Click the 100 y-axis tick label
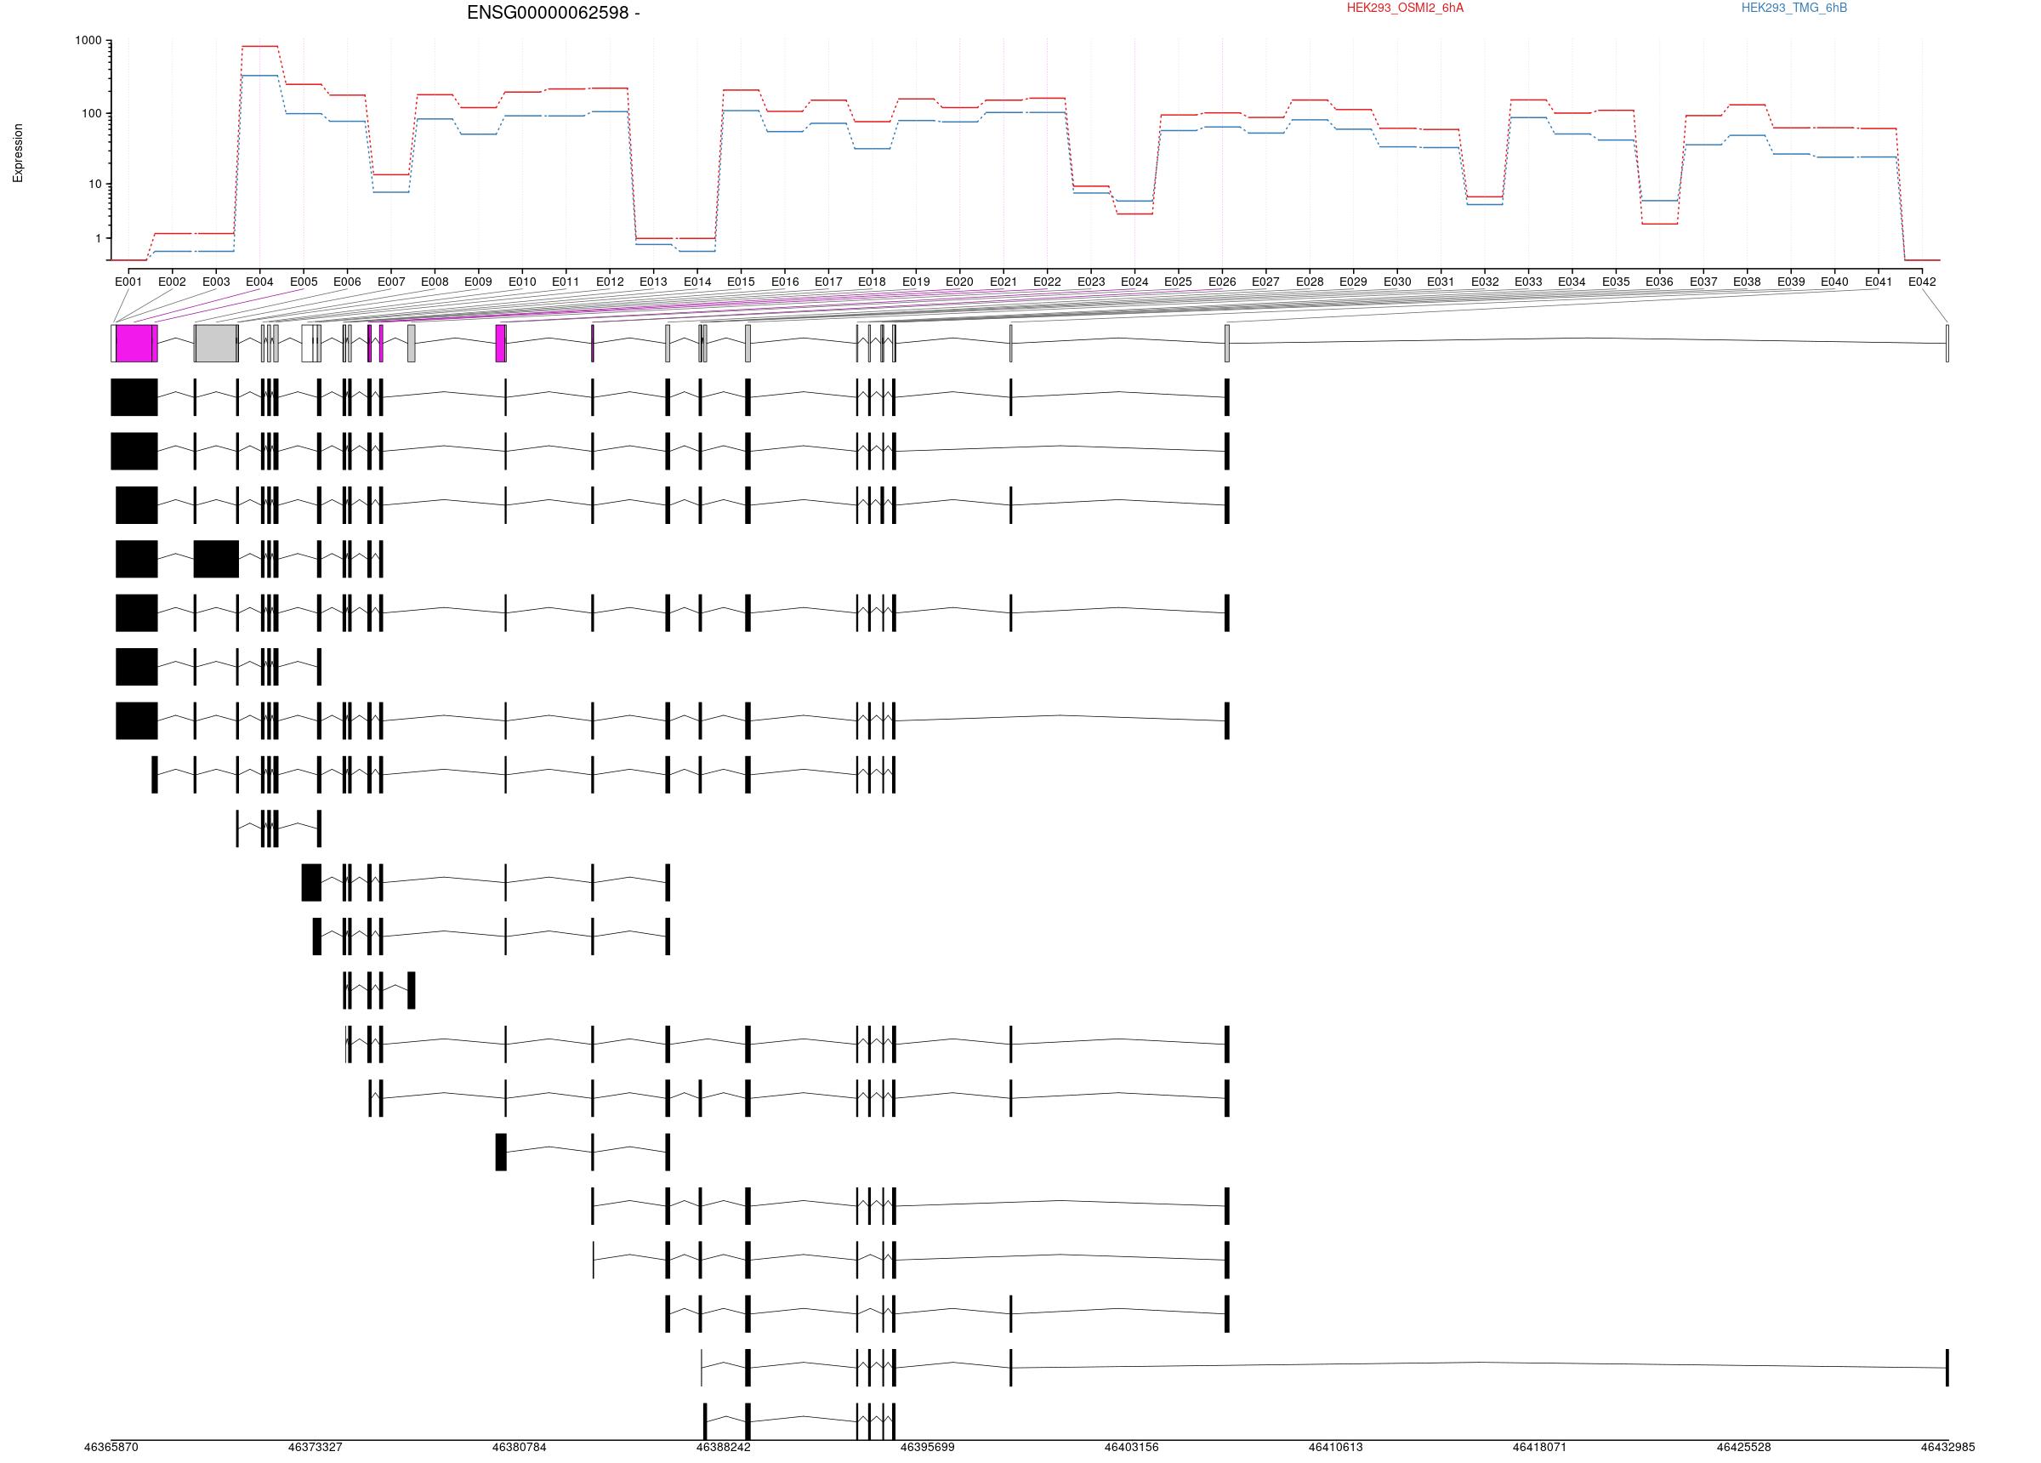This screenshot has height=1463, width=2041. click(92, 113)
